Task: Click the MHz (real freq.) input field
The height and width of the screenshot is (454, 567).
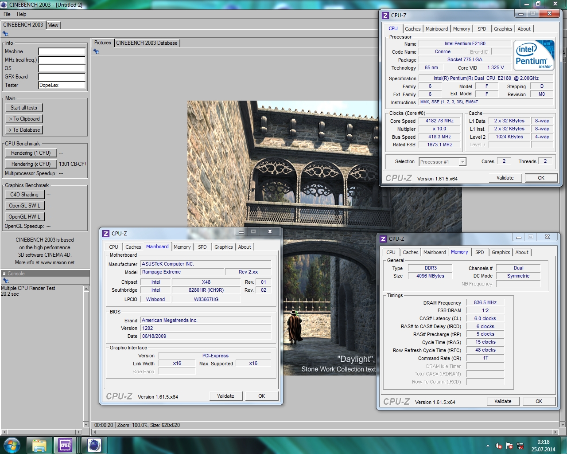Action: [62, 60]
